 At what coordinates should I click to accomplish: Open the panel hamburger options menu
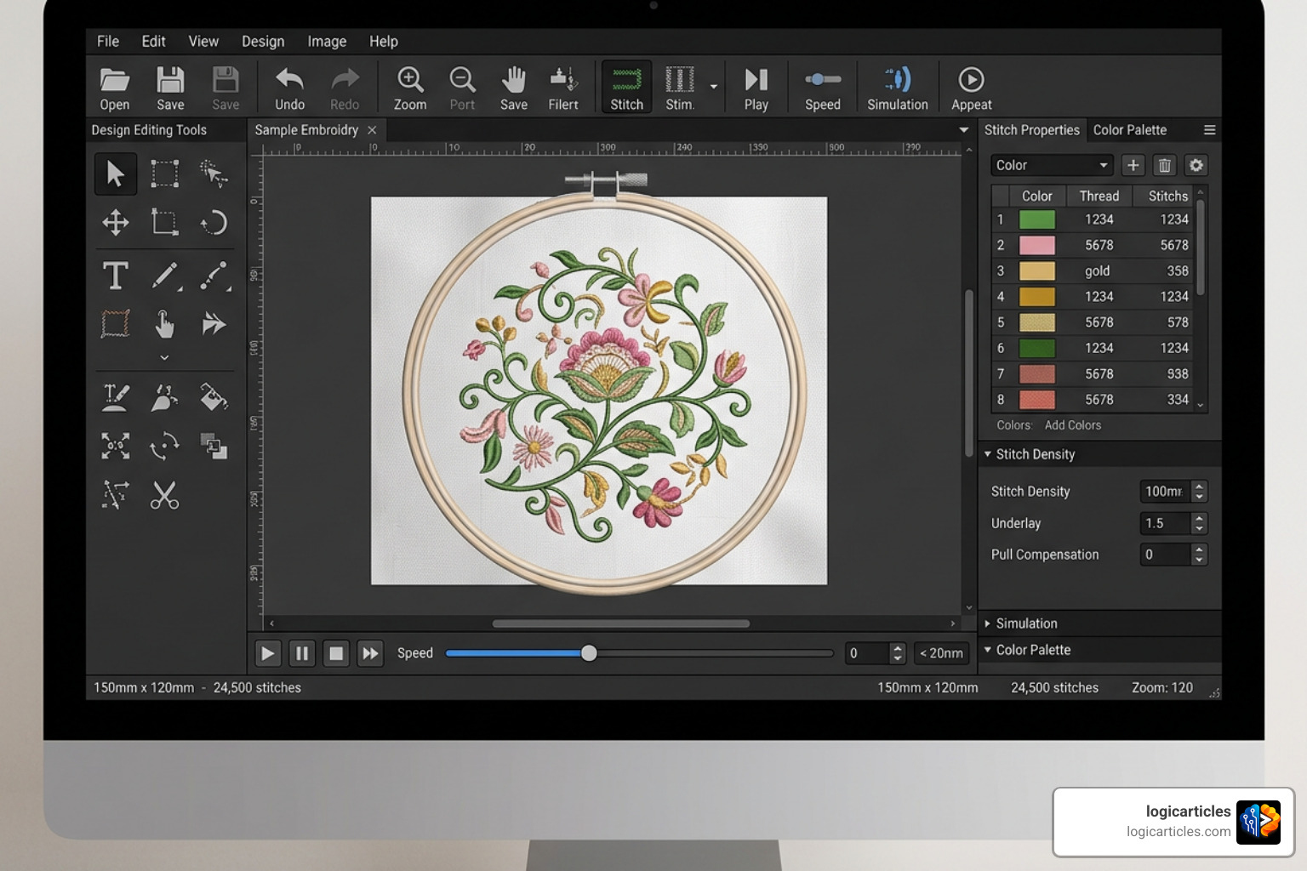click(x=1209, y=130)
